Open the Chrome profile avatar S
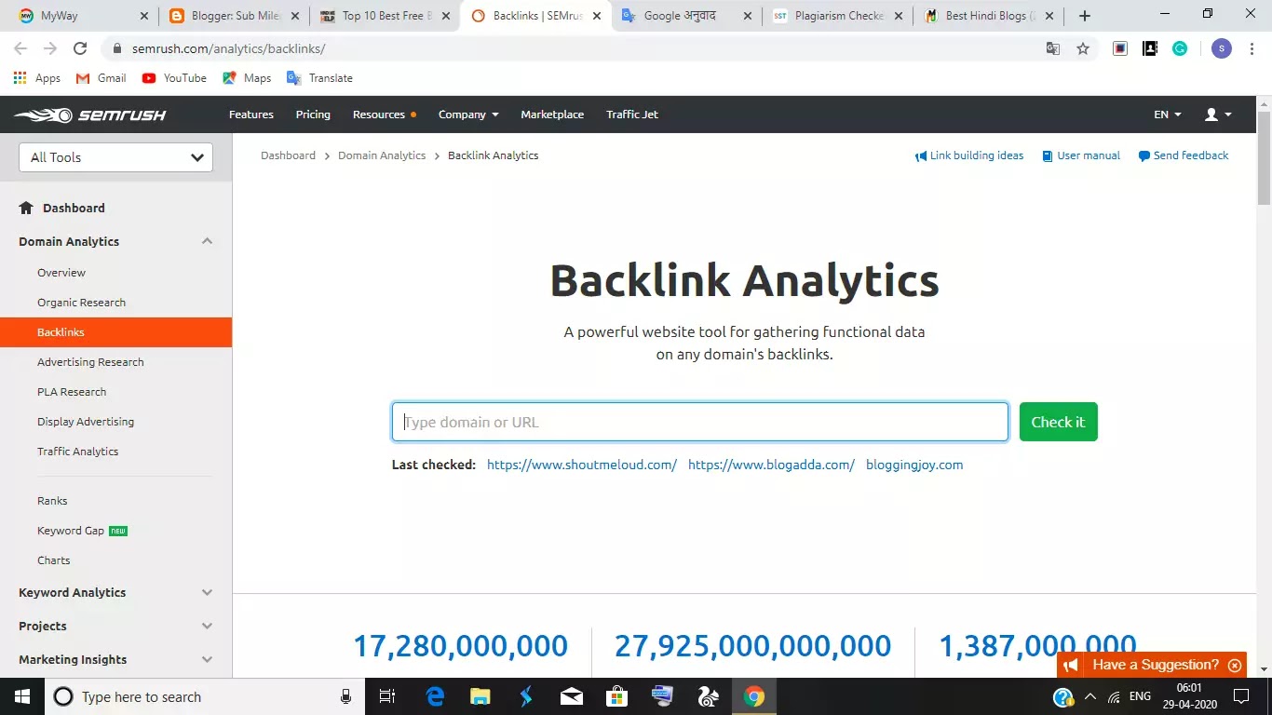 (1222, 48)
